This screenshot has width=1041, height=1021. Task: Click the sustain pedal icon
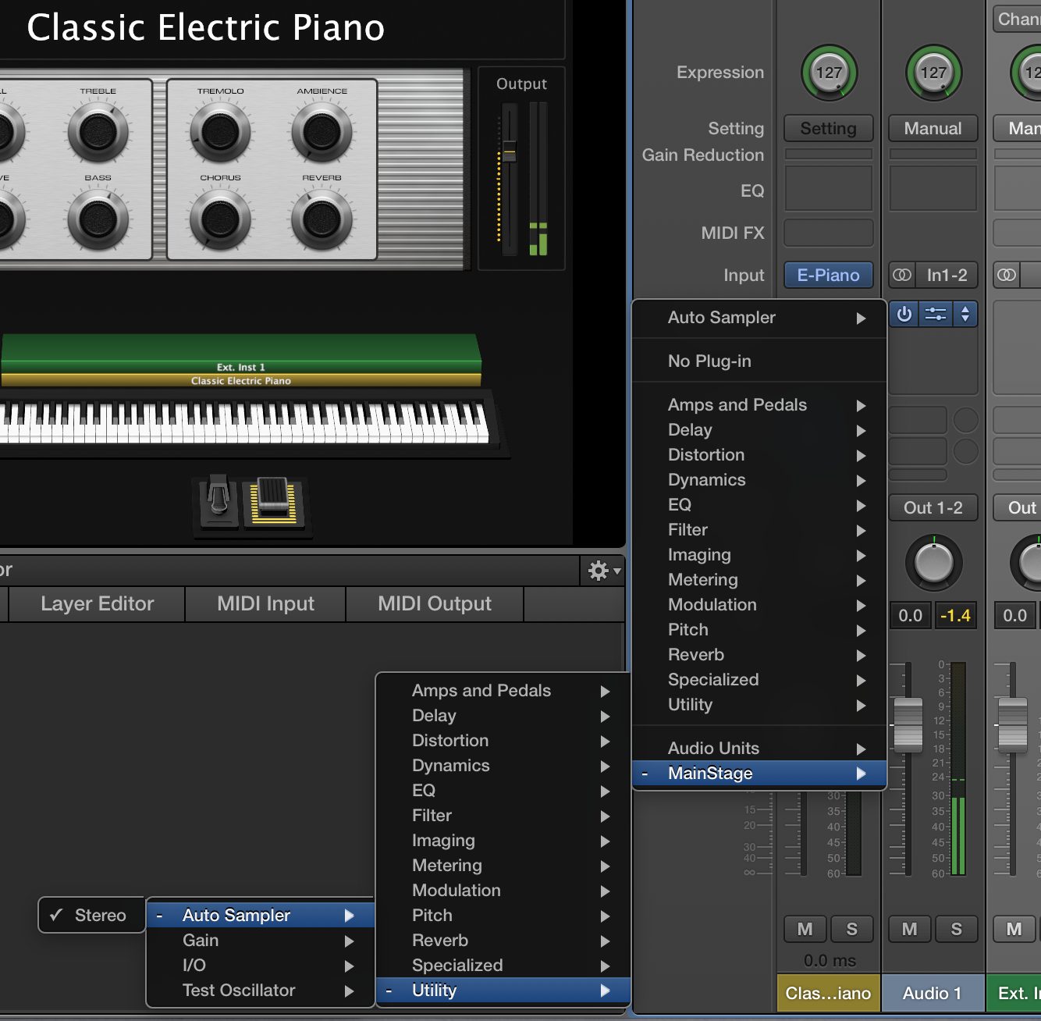(x=219, y=502)
